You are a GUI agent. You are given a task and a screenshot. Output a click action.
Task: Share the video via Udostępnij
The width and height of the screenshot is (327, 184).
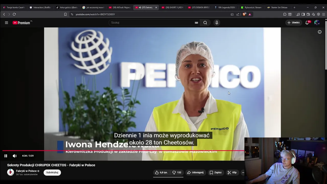195,172
